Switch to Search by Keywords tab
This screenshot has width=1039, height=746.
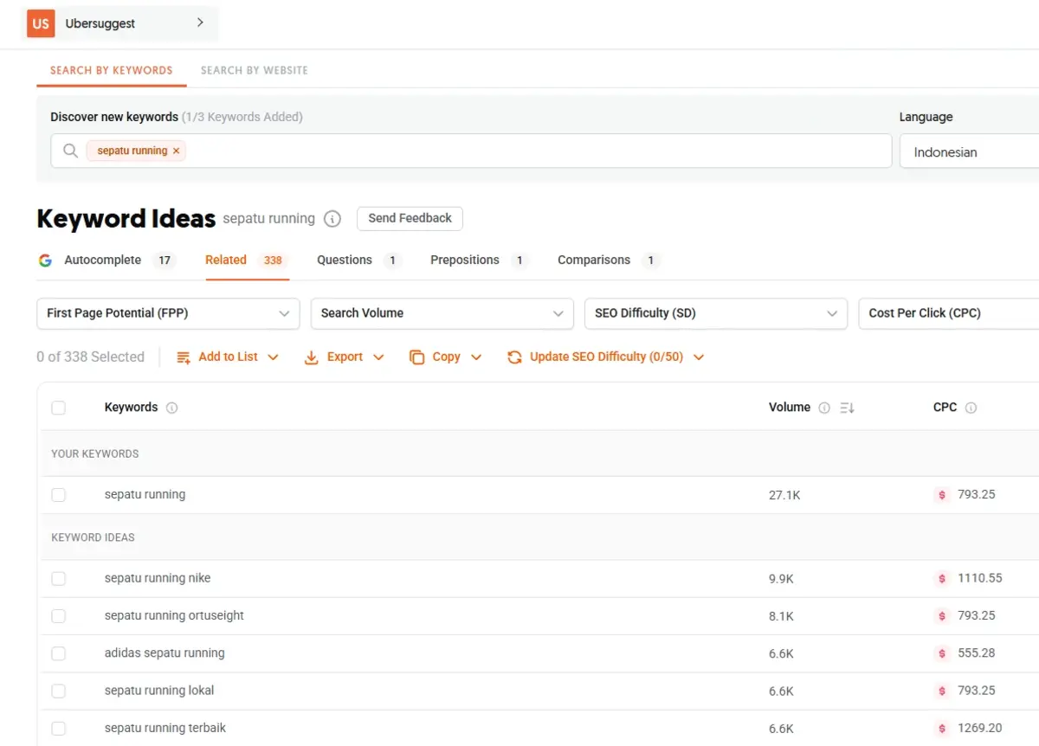pyautogui.click(x=112, y=70)
